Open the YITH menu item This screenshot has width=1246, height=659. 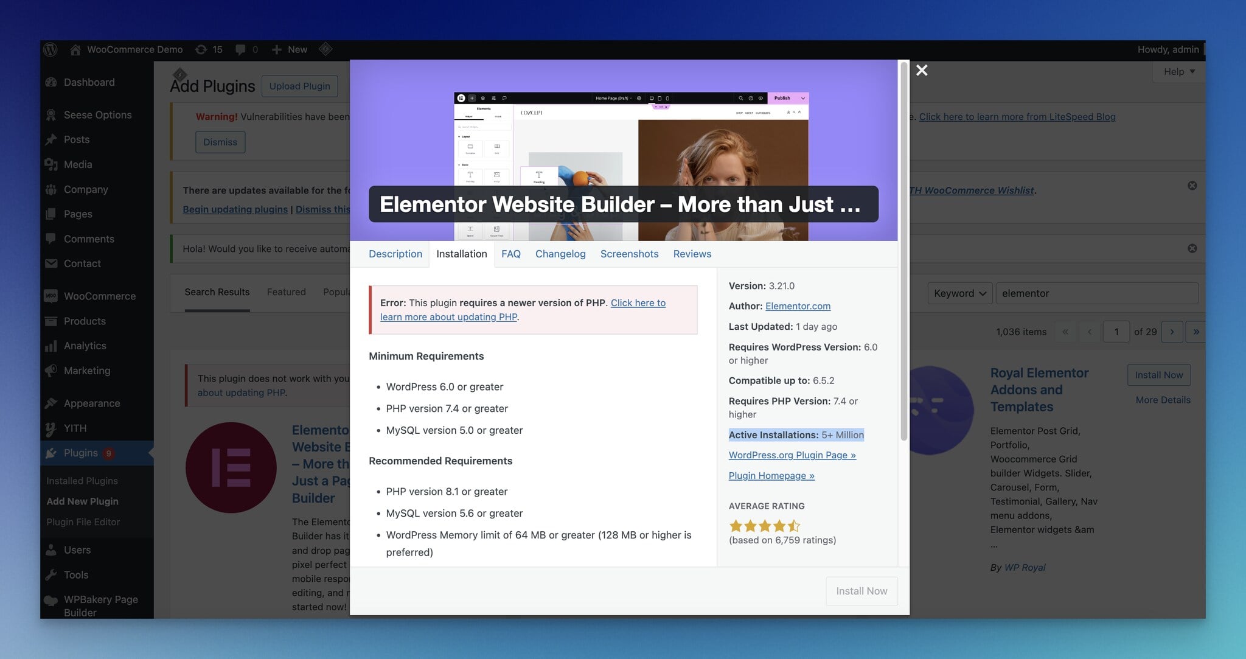75,428
